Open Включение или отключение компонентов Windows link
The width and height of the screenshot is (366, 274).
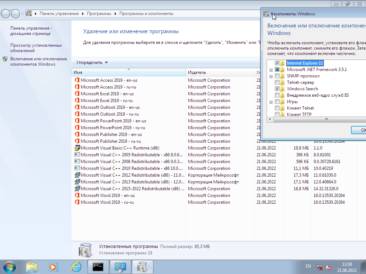tap(39, 61)
